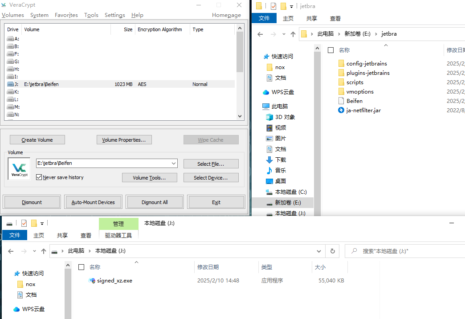Click the VeraCrypt logo in Volume section

(x=19, y=168)
